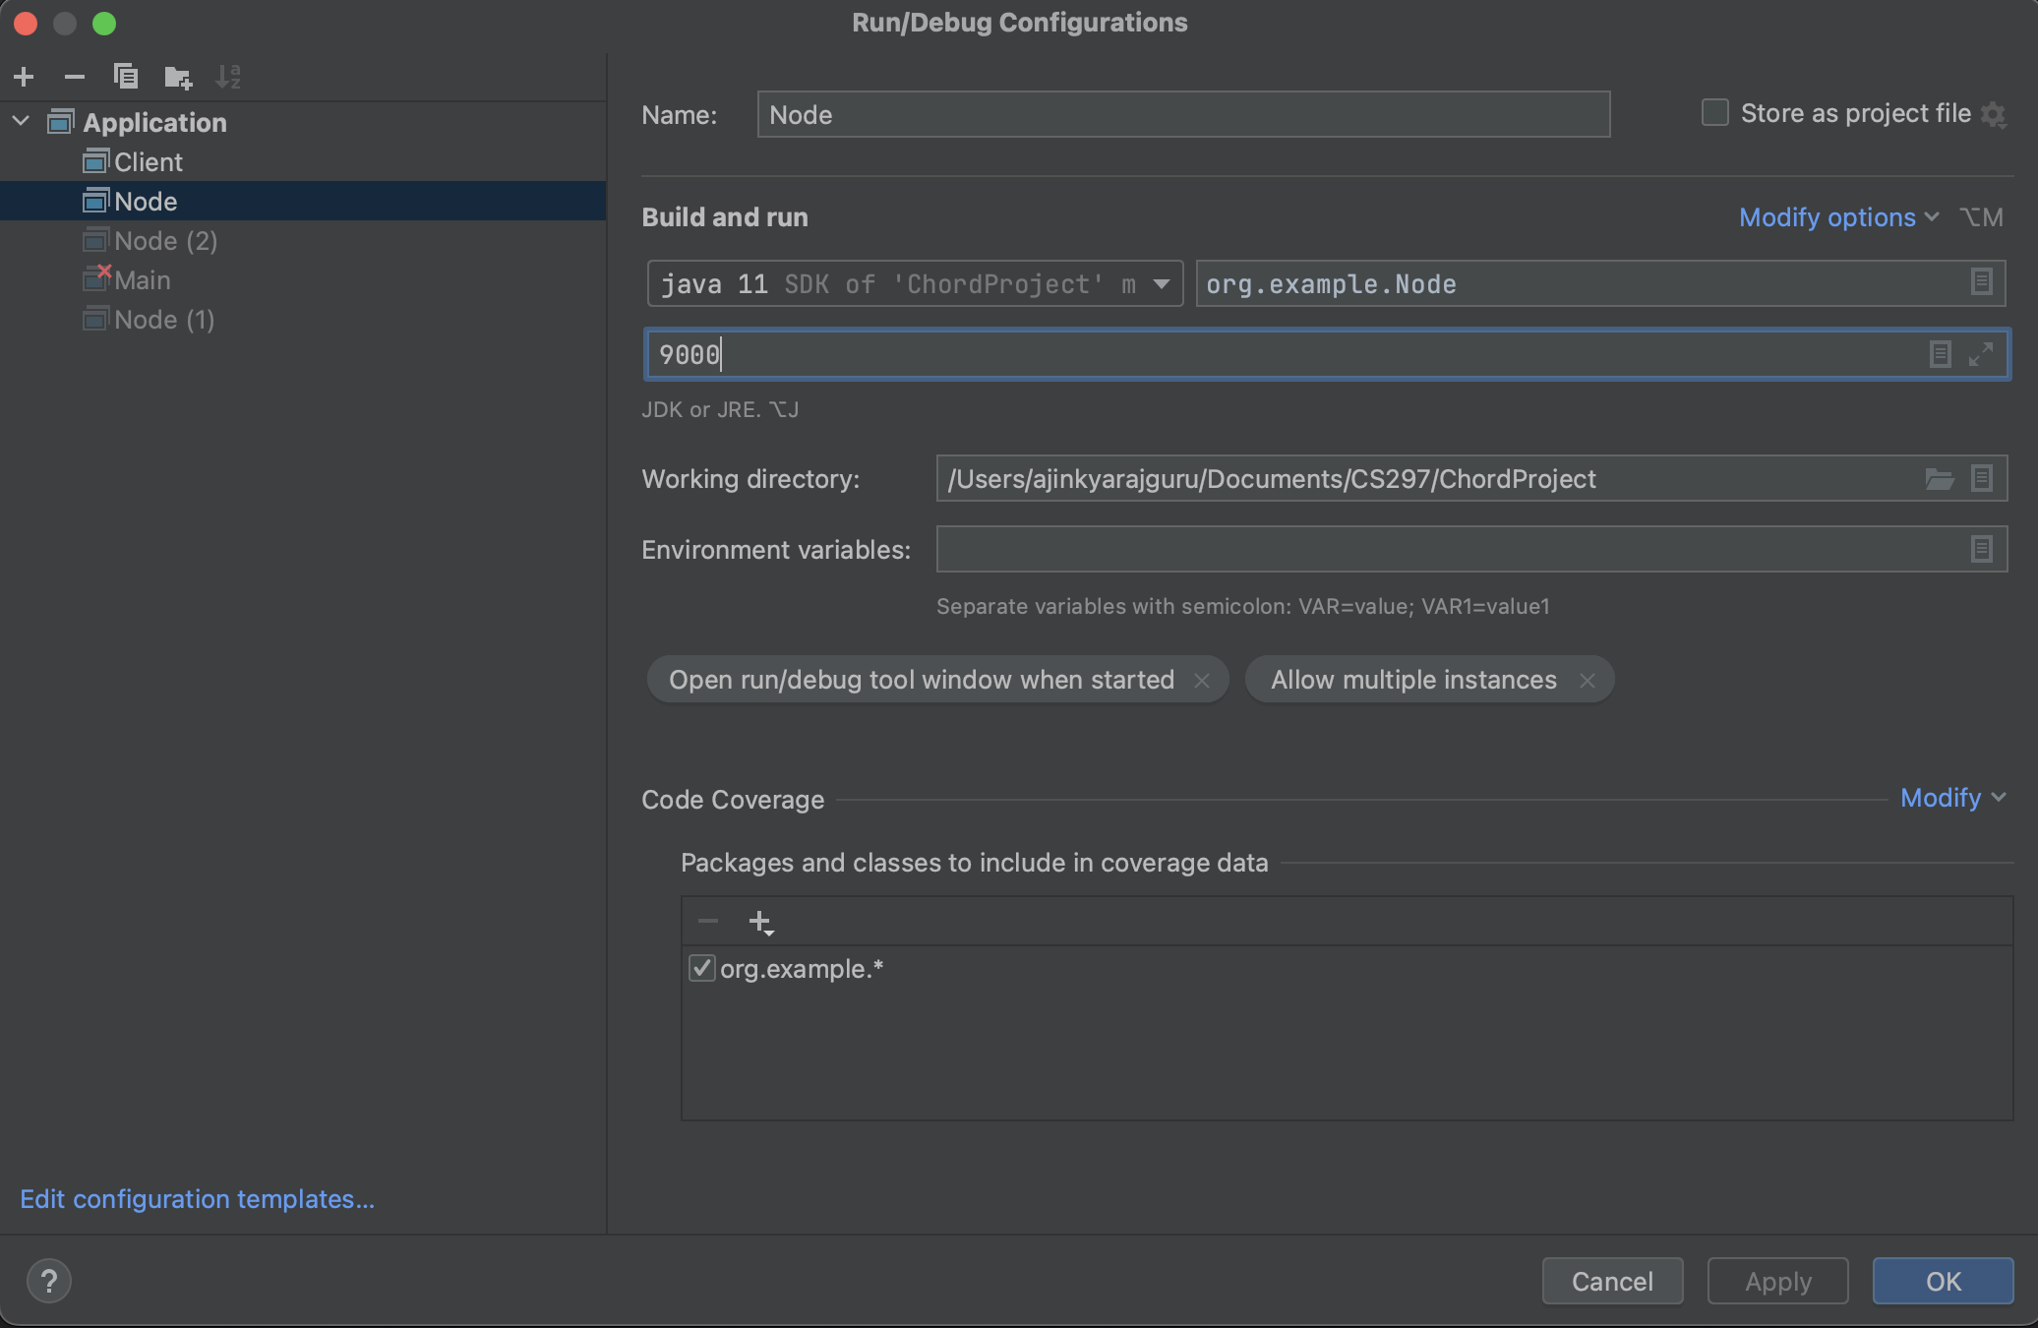
Task: Click the browse folder icon for working directory
Action: 1939,479
